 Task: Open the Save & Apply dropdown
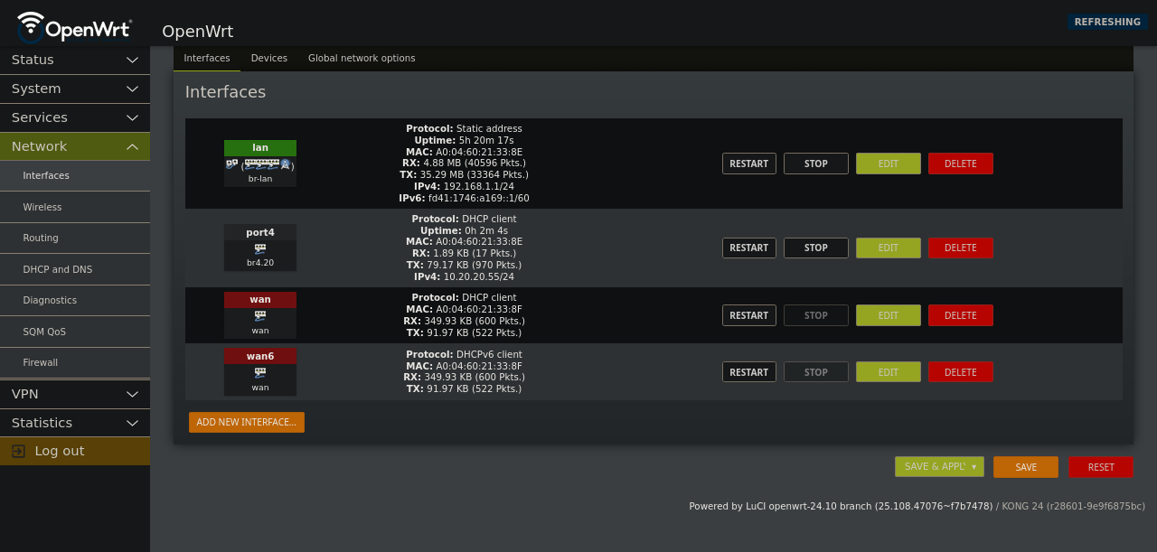(974, 467)
